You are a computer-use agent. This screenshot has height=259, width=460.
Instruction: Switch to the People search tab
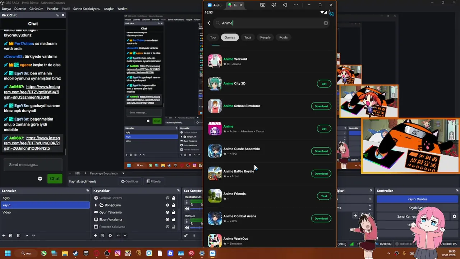pos(265,37)
